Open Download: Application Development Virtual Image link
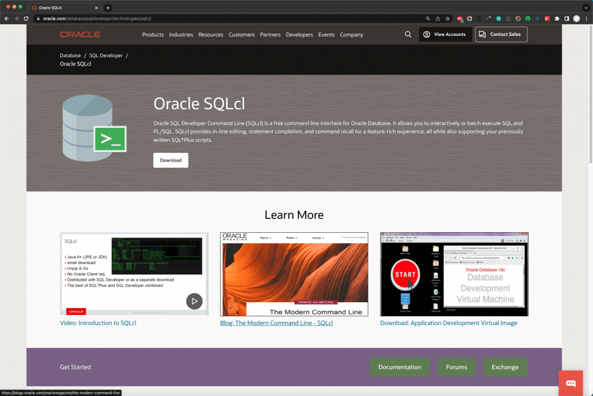593x396 pixels. coord(449,323)
